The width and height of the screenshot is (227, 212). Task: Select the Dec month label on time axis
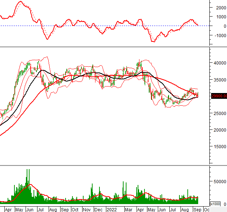coord(98,210)
